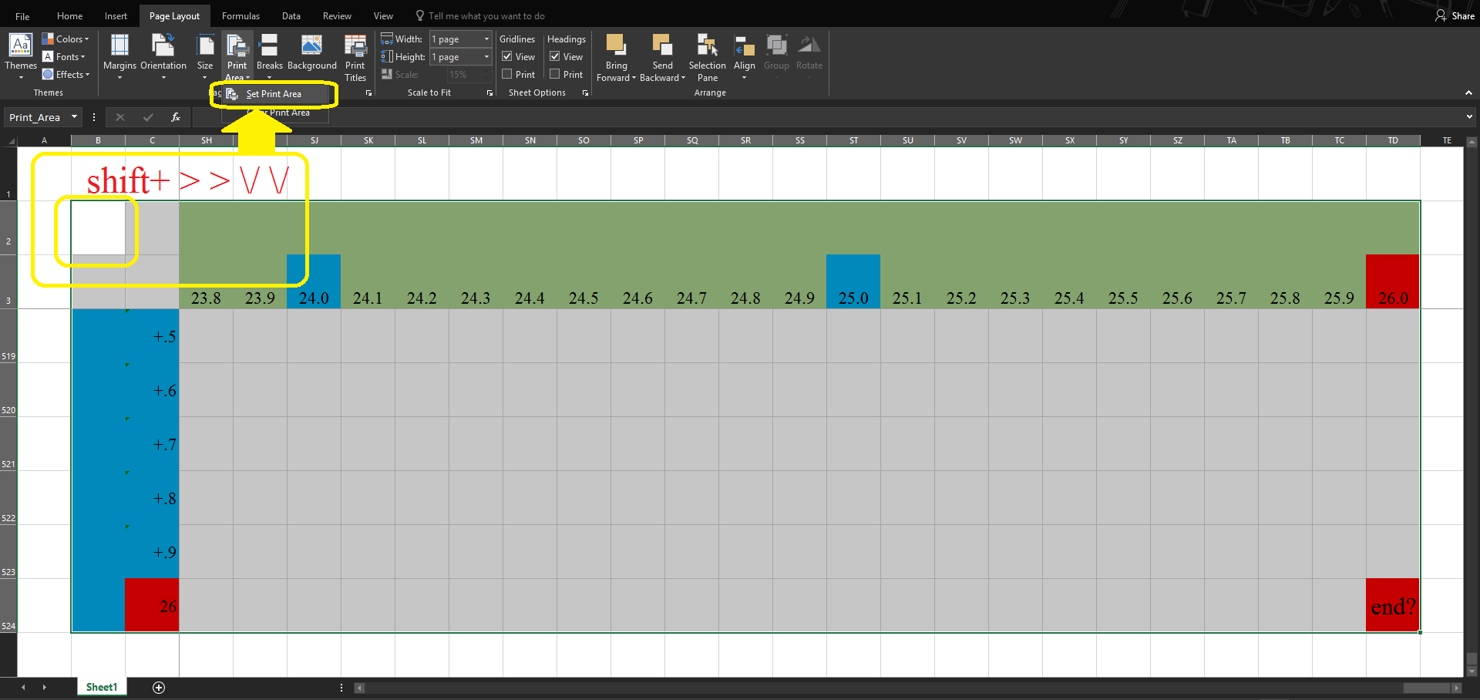Screen dimensions: 1480x700
Task: Expand the Name Box dropdown arrow
Action: (75, 117)
